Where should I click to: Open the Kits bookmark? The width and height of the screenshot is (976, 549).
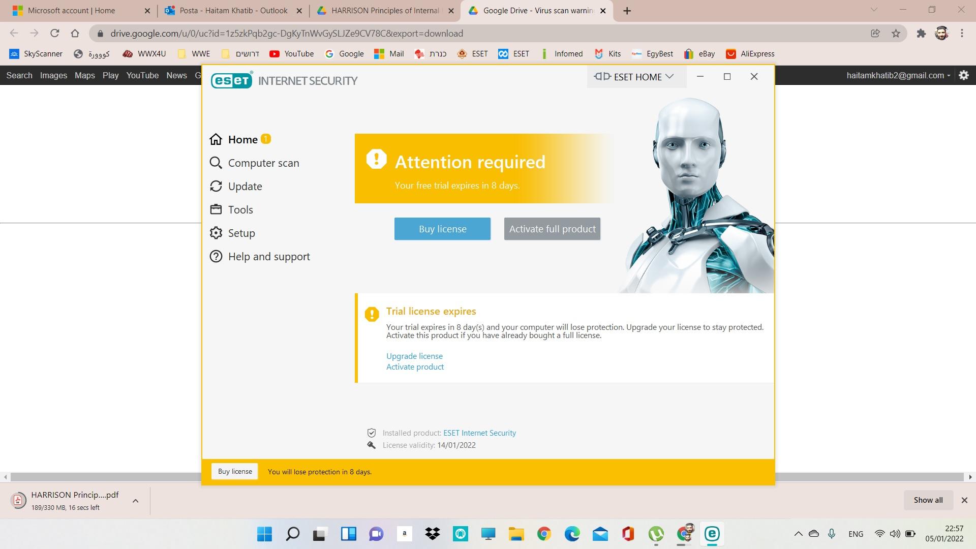(x=608, y=54)
